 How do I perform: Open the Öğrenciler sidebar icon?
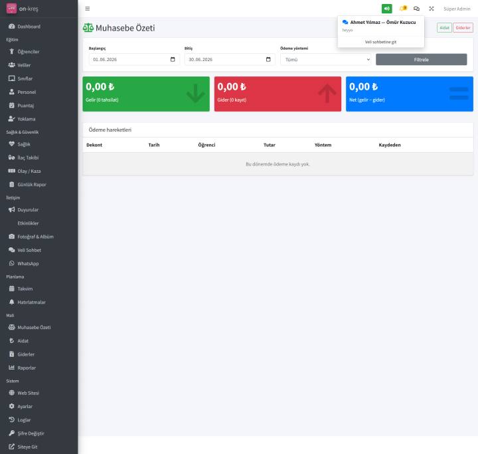(x=11, y=52)
